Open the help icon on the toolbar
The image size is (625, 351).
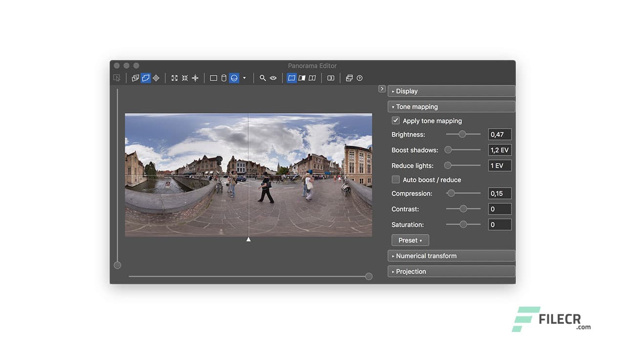pyautogui.click(x=359, y=78)
